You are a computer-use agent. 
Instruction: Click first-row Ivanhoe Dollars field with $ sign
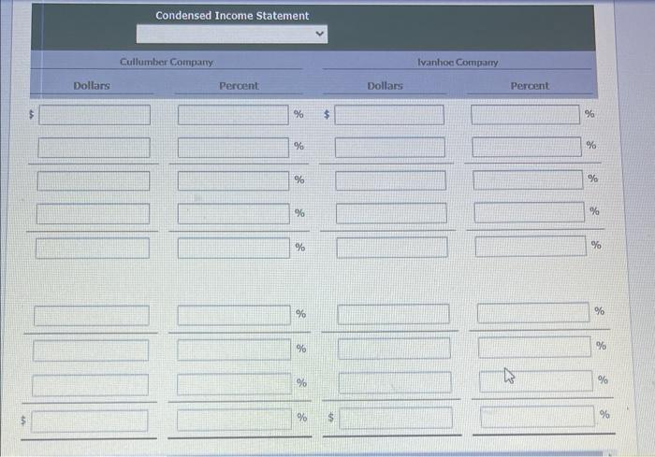[389, 115]
